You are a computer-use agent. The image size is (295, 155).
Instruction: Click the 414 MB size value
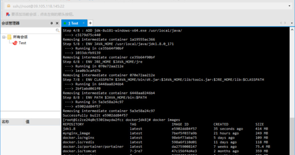(262, 129)
